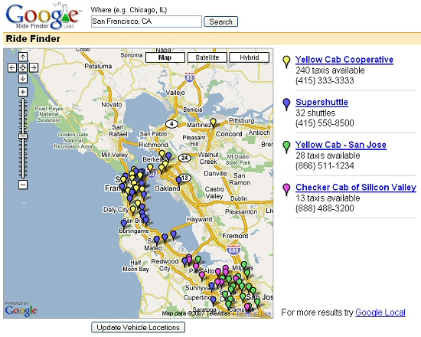Image resolution: width=421 pixels, height=337 pixels.
Task: Click the Petaluma map label
Action: (98, 66)
